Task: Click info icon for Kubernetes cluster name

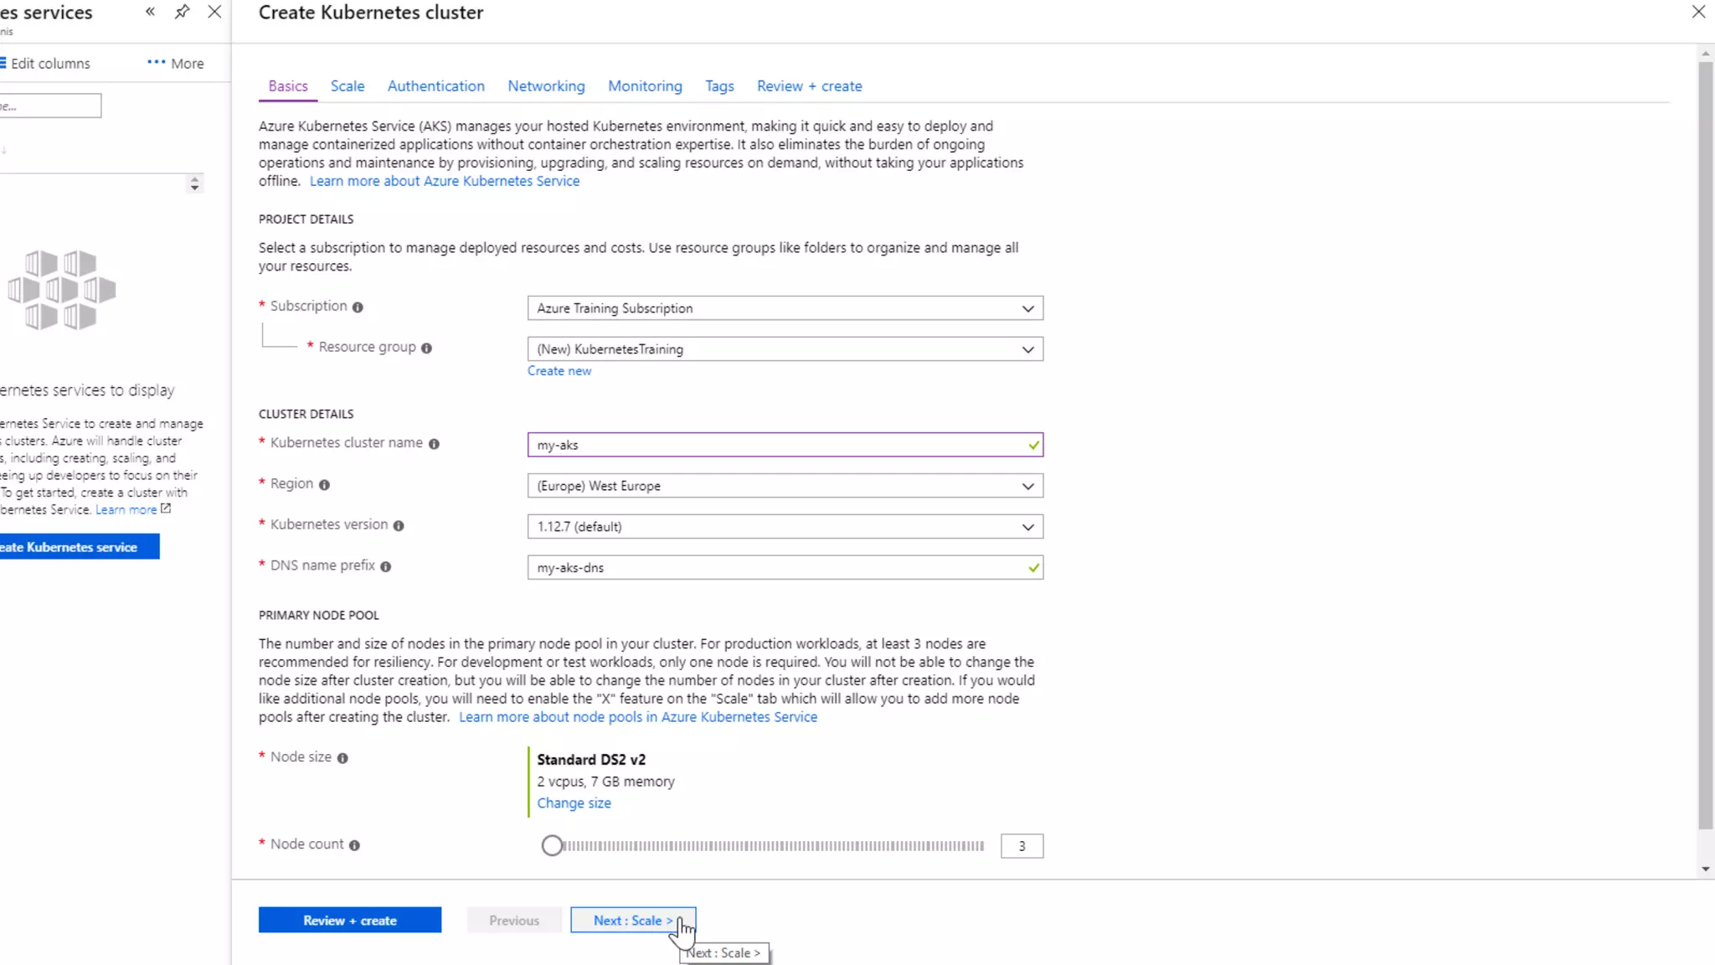Action: [x=434, y=444]
